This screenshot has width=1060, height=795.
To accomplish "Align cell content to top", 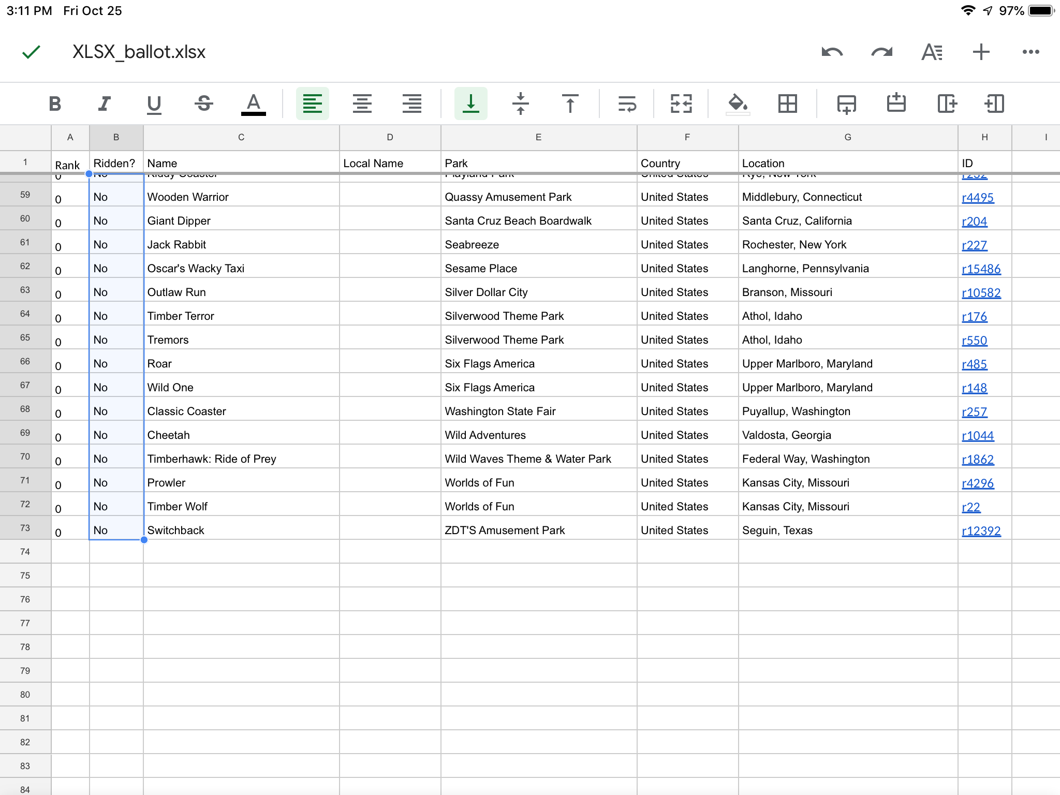I will coord(570,104).
